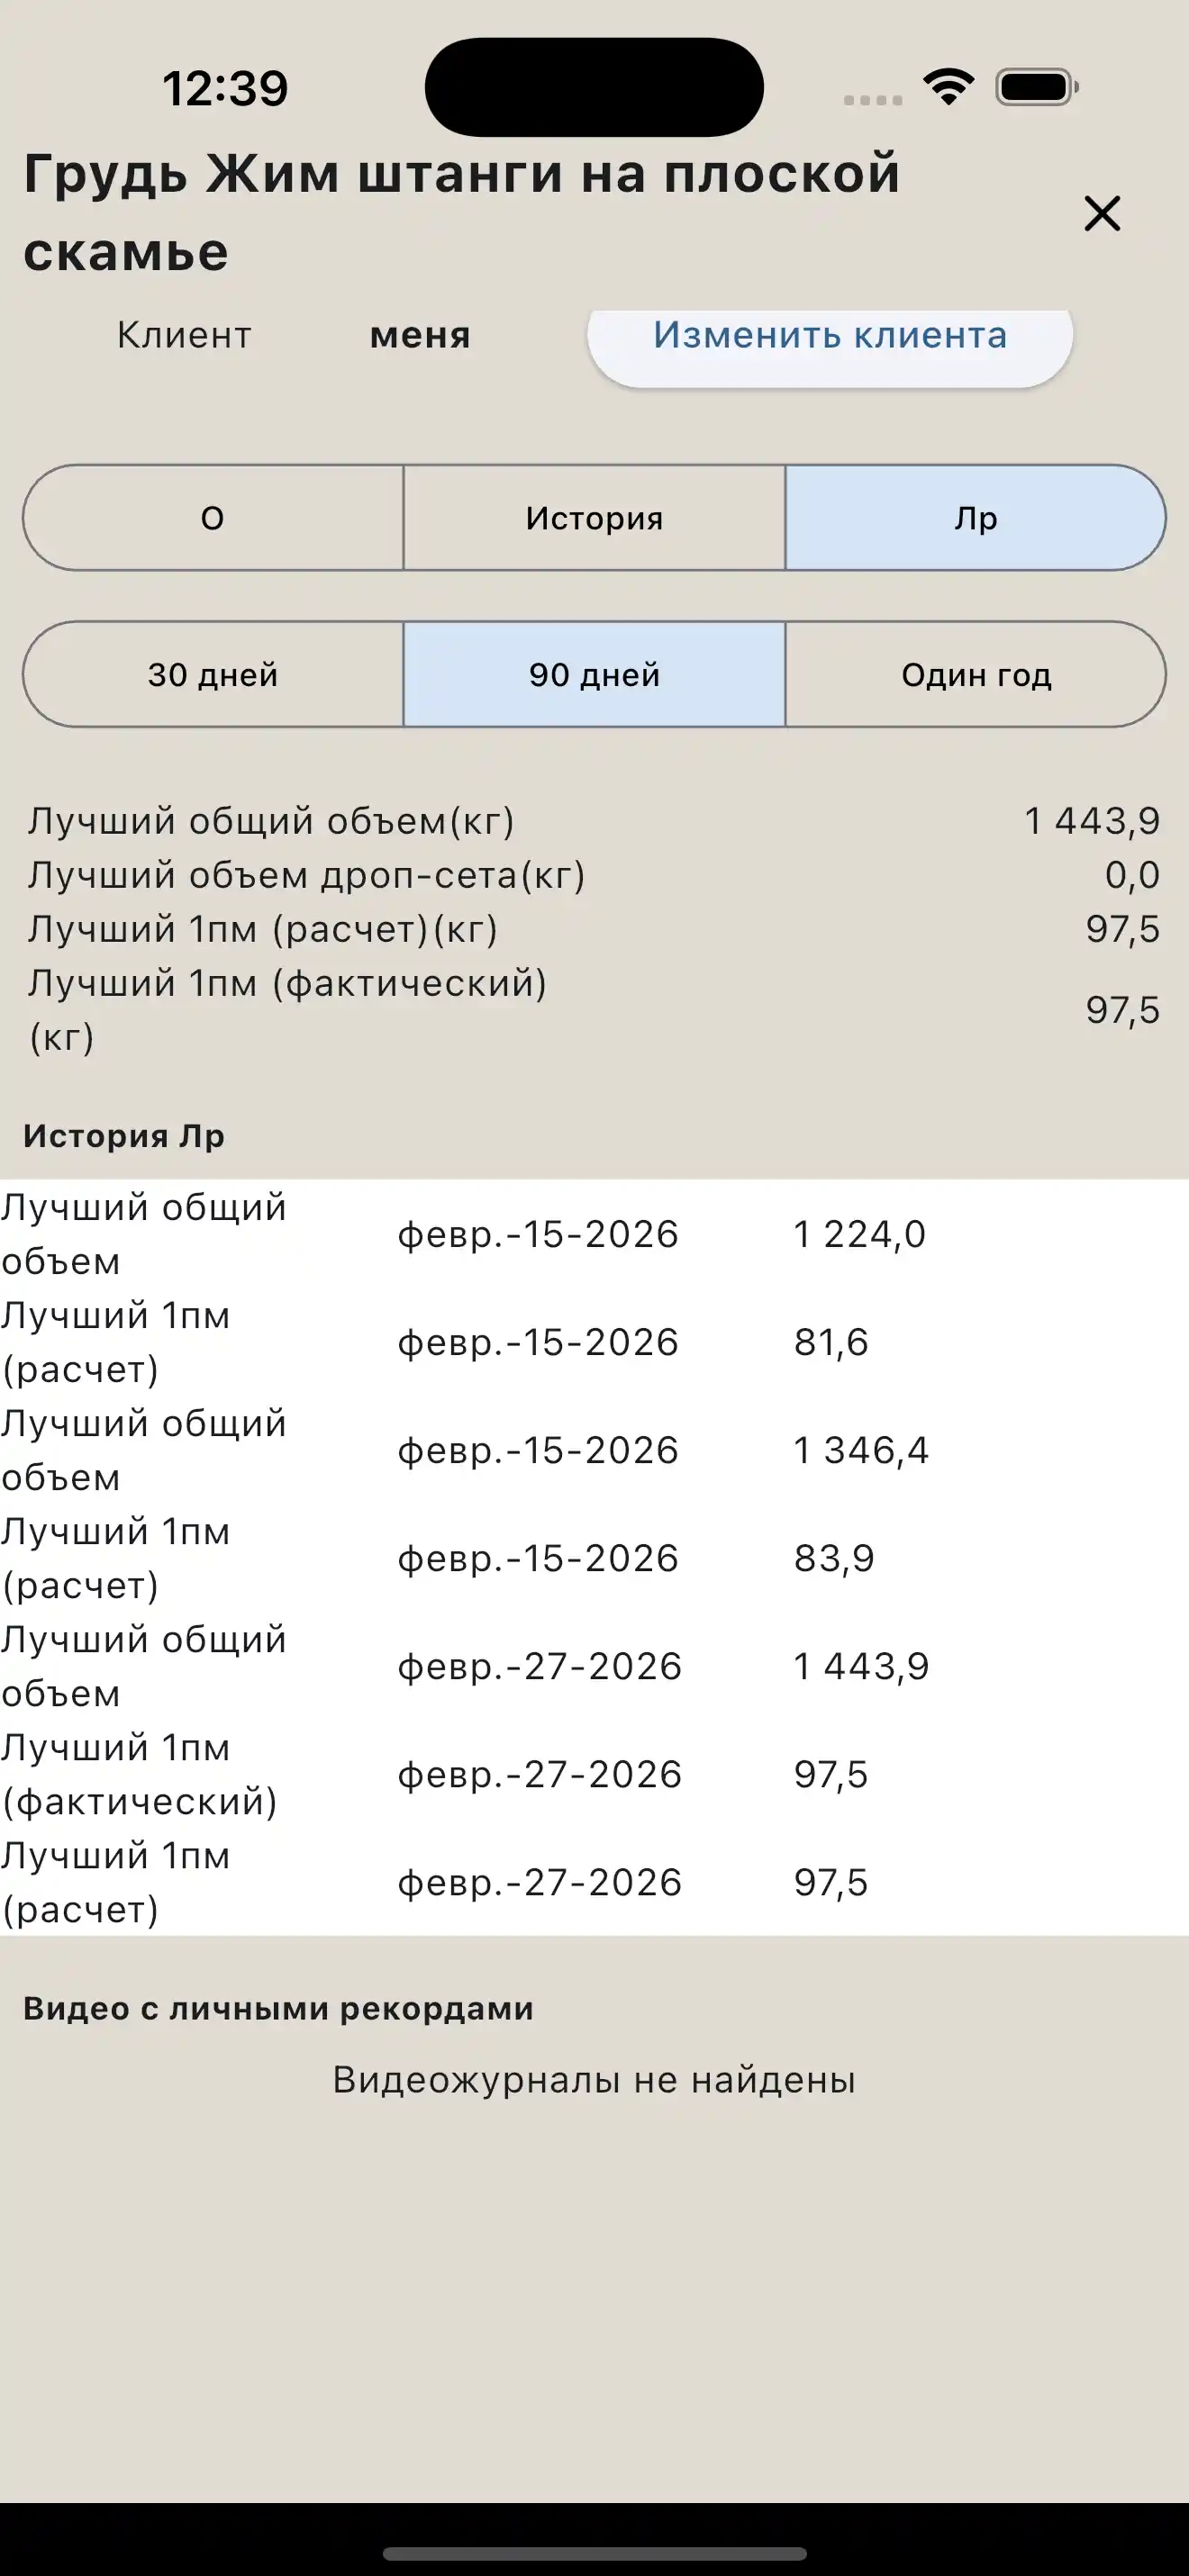Viewport: 1189px width, 2576px height.
Task: Open the История Лр section header
Action: click(124, 1137)
